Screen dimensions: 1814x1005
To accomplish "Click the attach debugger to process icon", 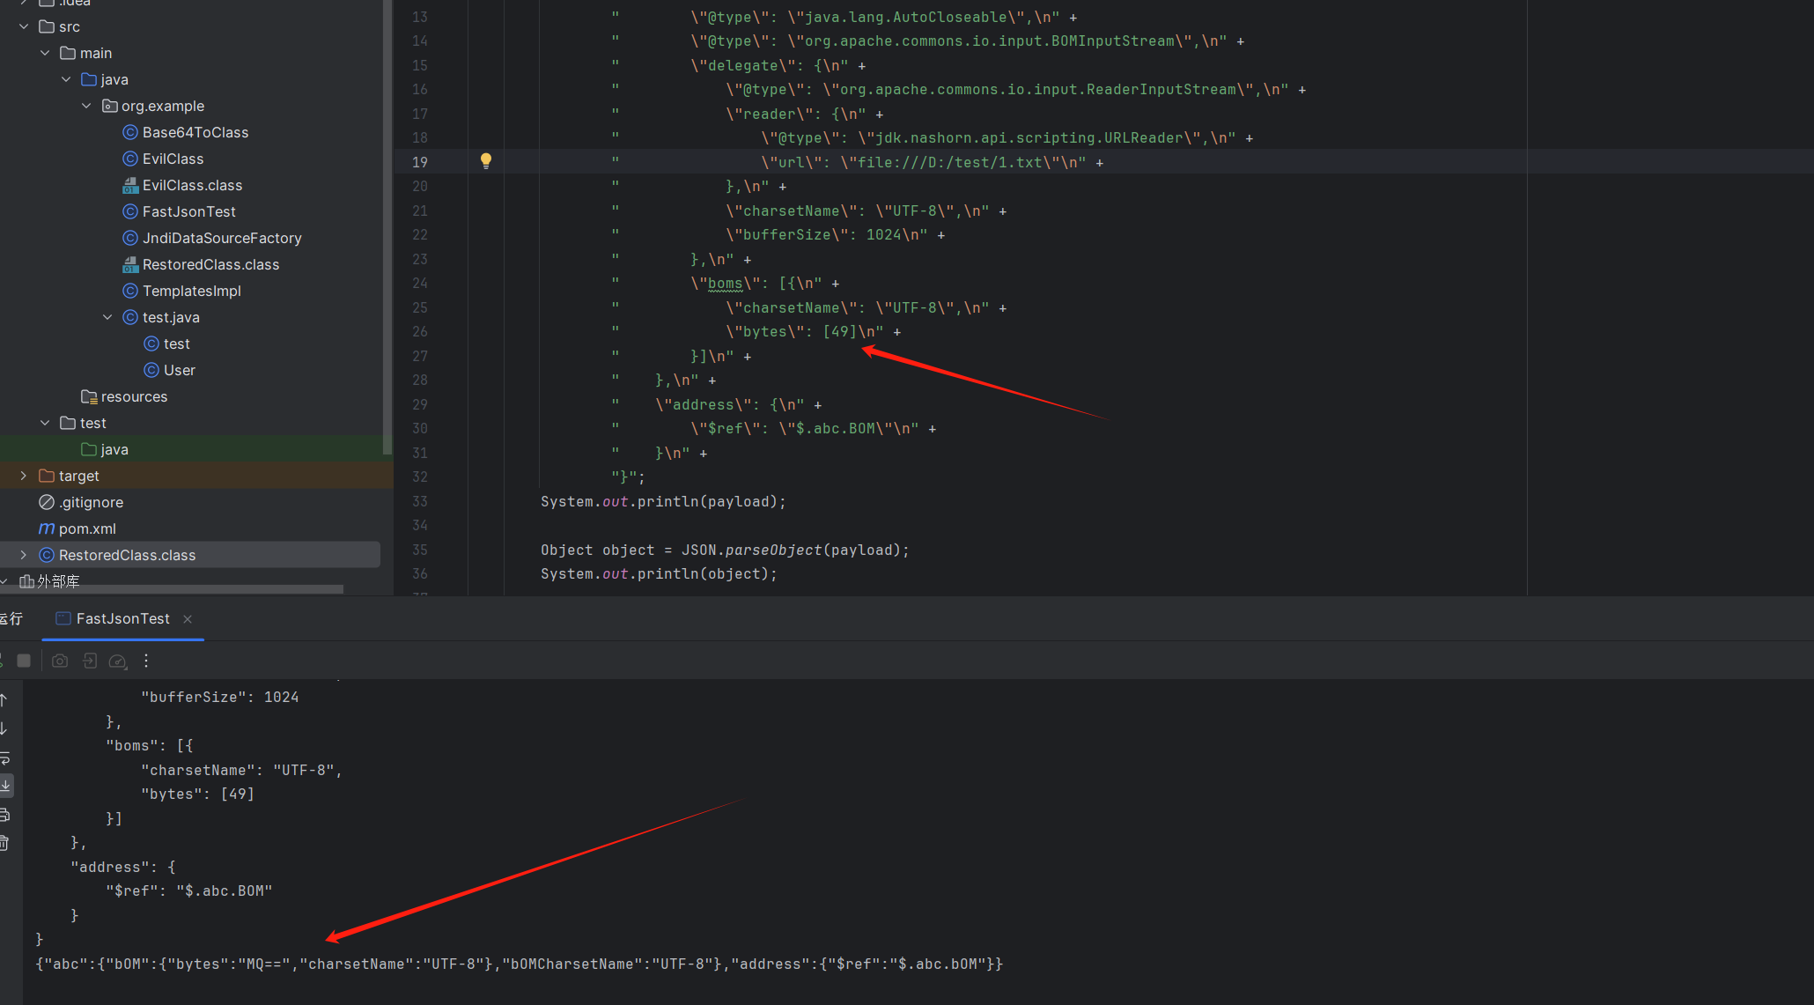I will coord(90,661).
